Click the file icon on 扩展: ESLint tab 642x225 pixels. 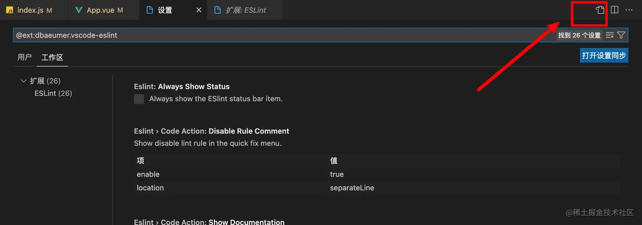click(x=218, y=10)
